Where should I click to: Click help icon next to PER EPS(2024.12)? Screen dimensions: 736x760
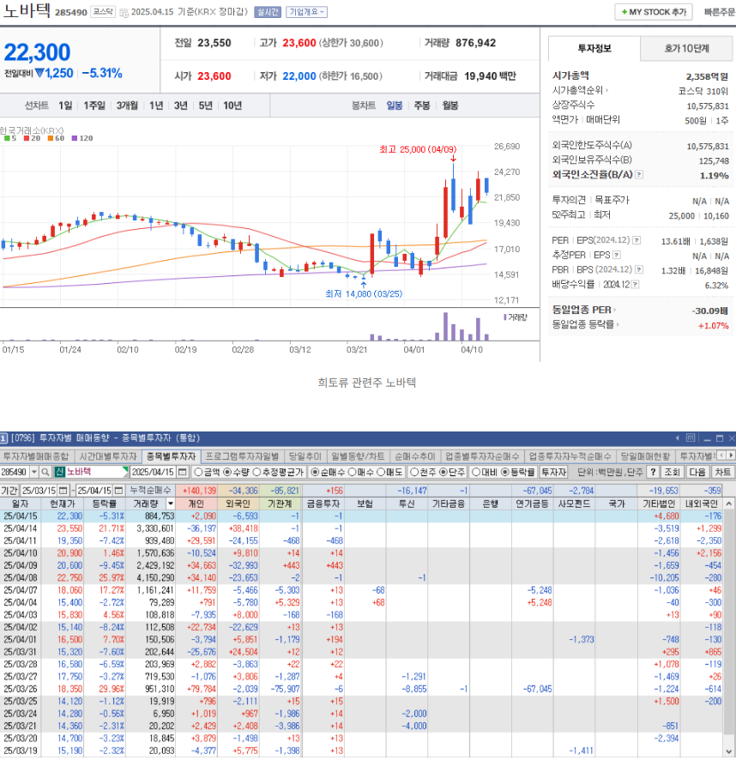tap(636, 240)
